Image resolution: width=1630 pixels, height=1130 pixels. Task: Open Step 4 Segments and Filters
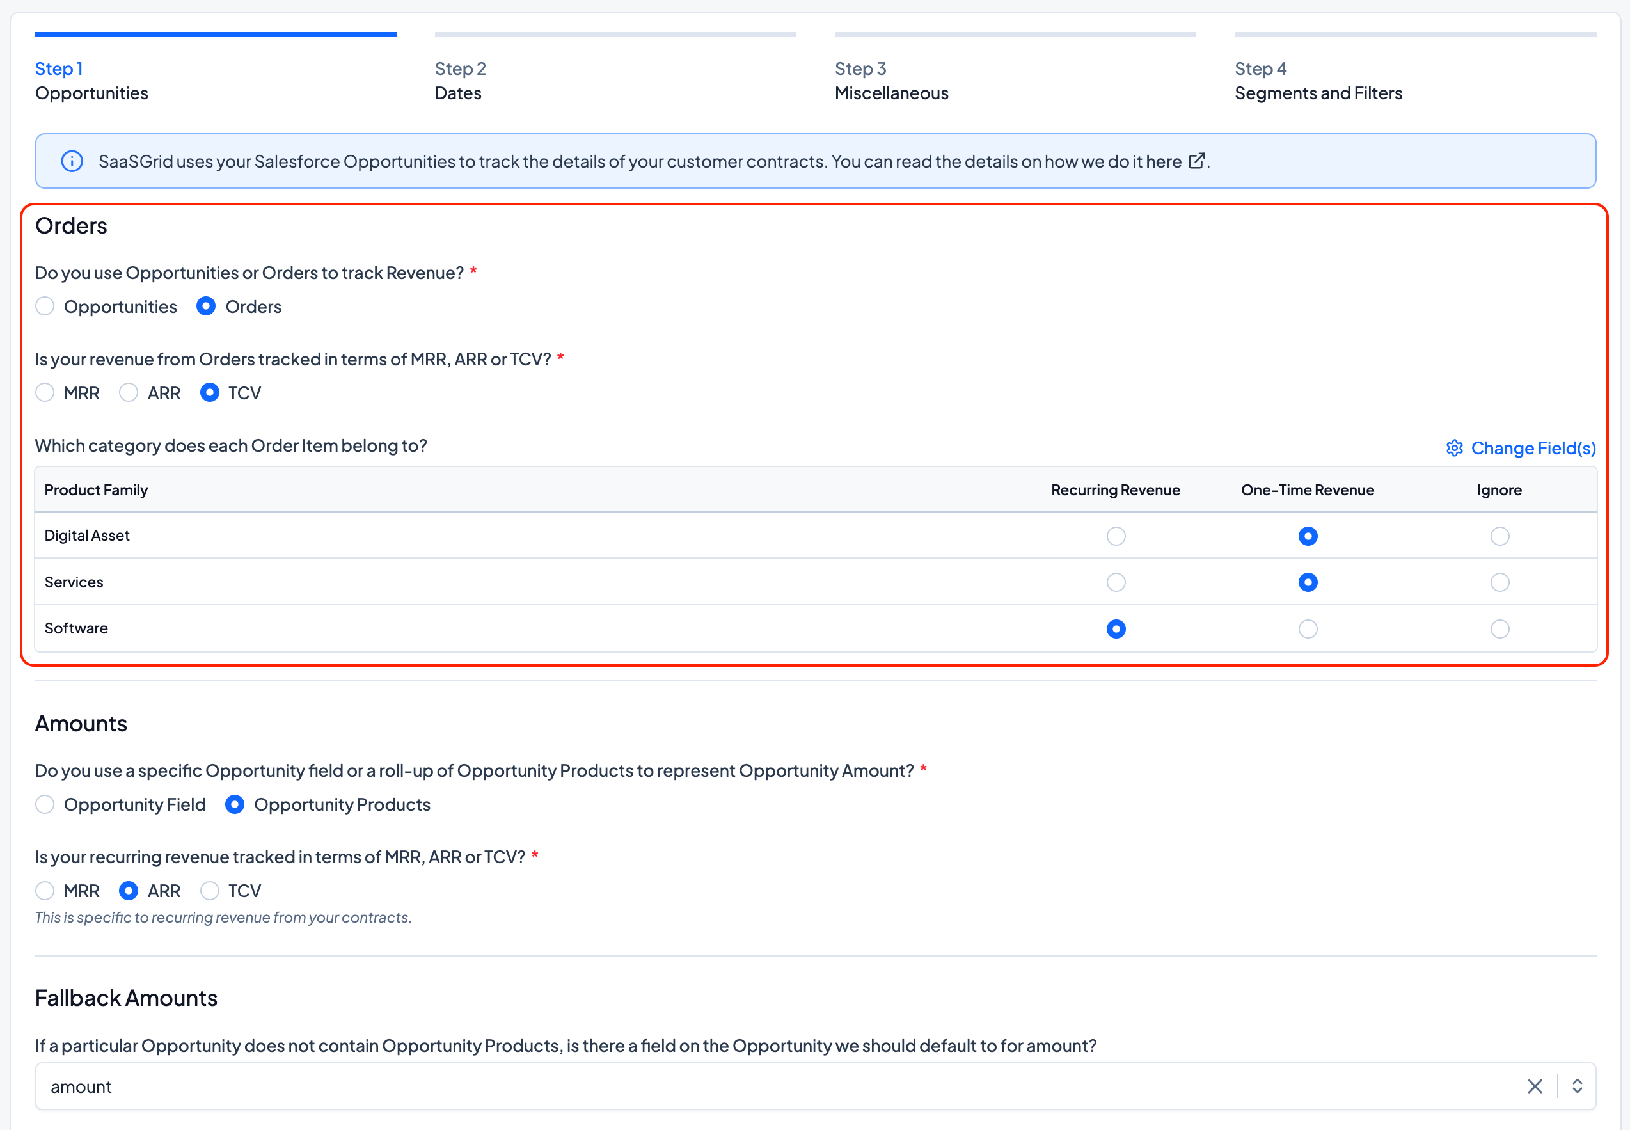click(1317, 81)
